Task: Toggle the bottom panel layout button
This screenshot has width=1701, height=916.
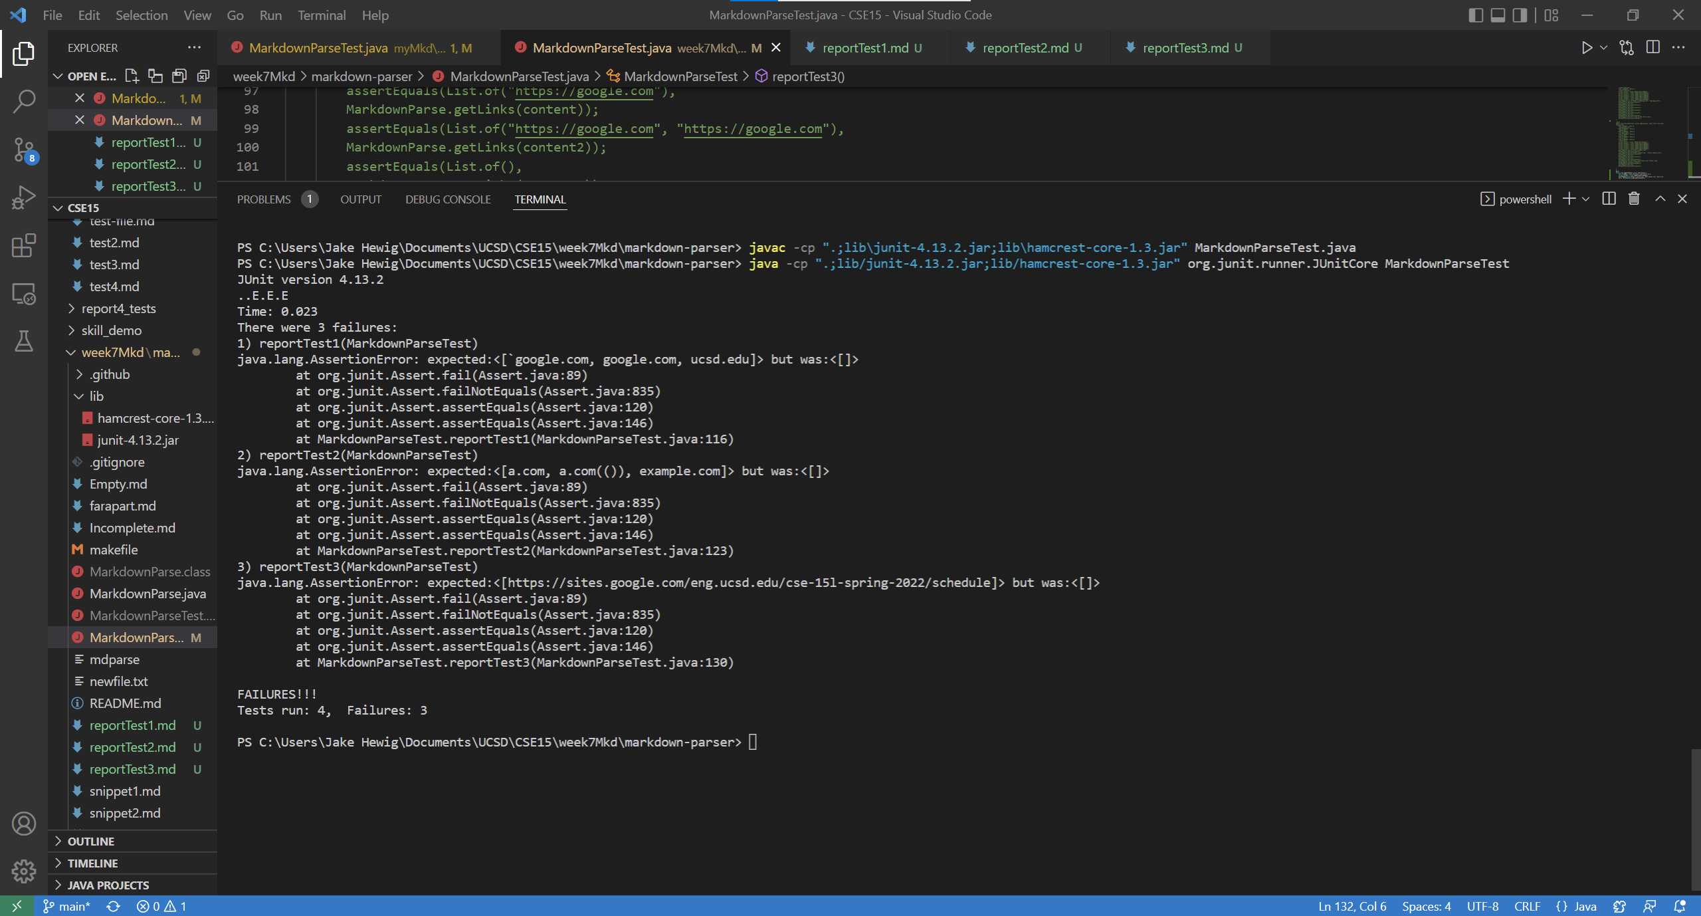Action: 1498,15
